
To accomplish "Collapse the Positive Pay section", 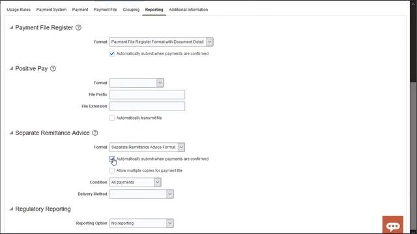I will 11,68.
